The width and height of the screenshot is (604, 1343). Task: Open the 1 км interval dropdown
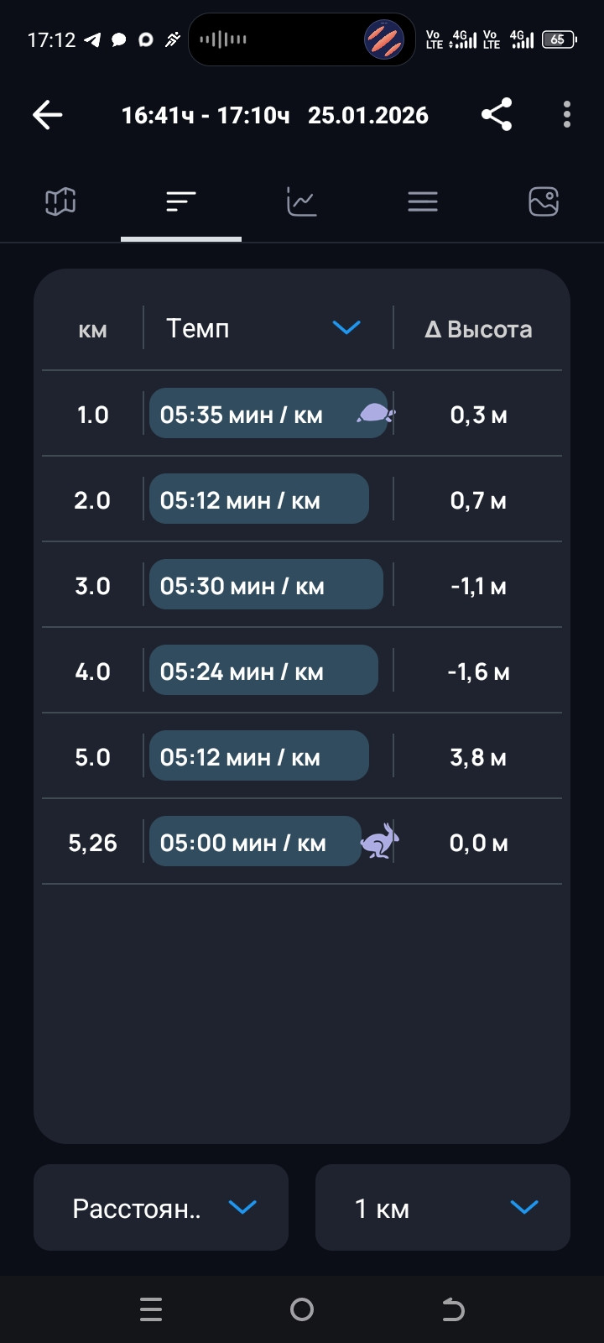443,1207
